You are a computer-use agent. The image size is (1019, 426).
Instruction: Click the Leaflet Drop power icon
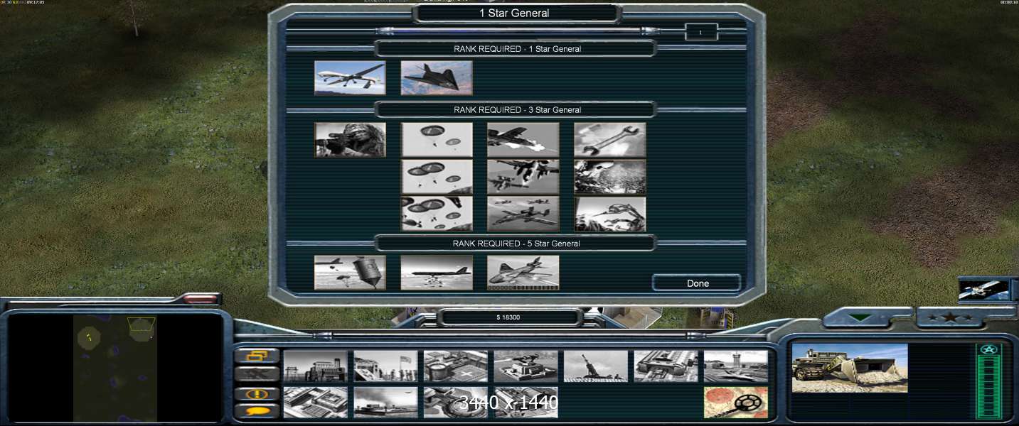point(437,273)
